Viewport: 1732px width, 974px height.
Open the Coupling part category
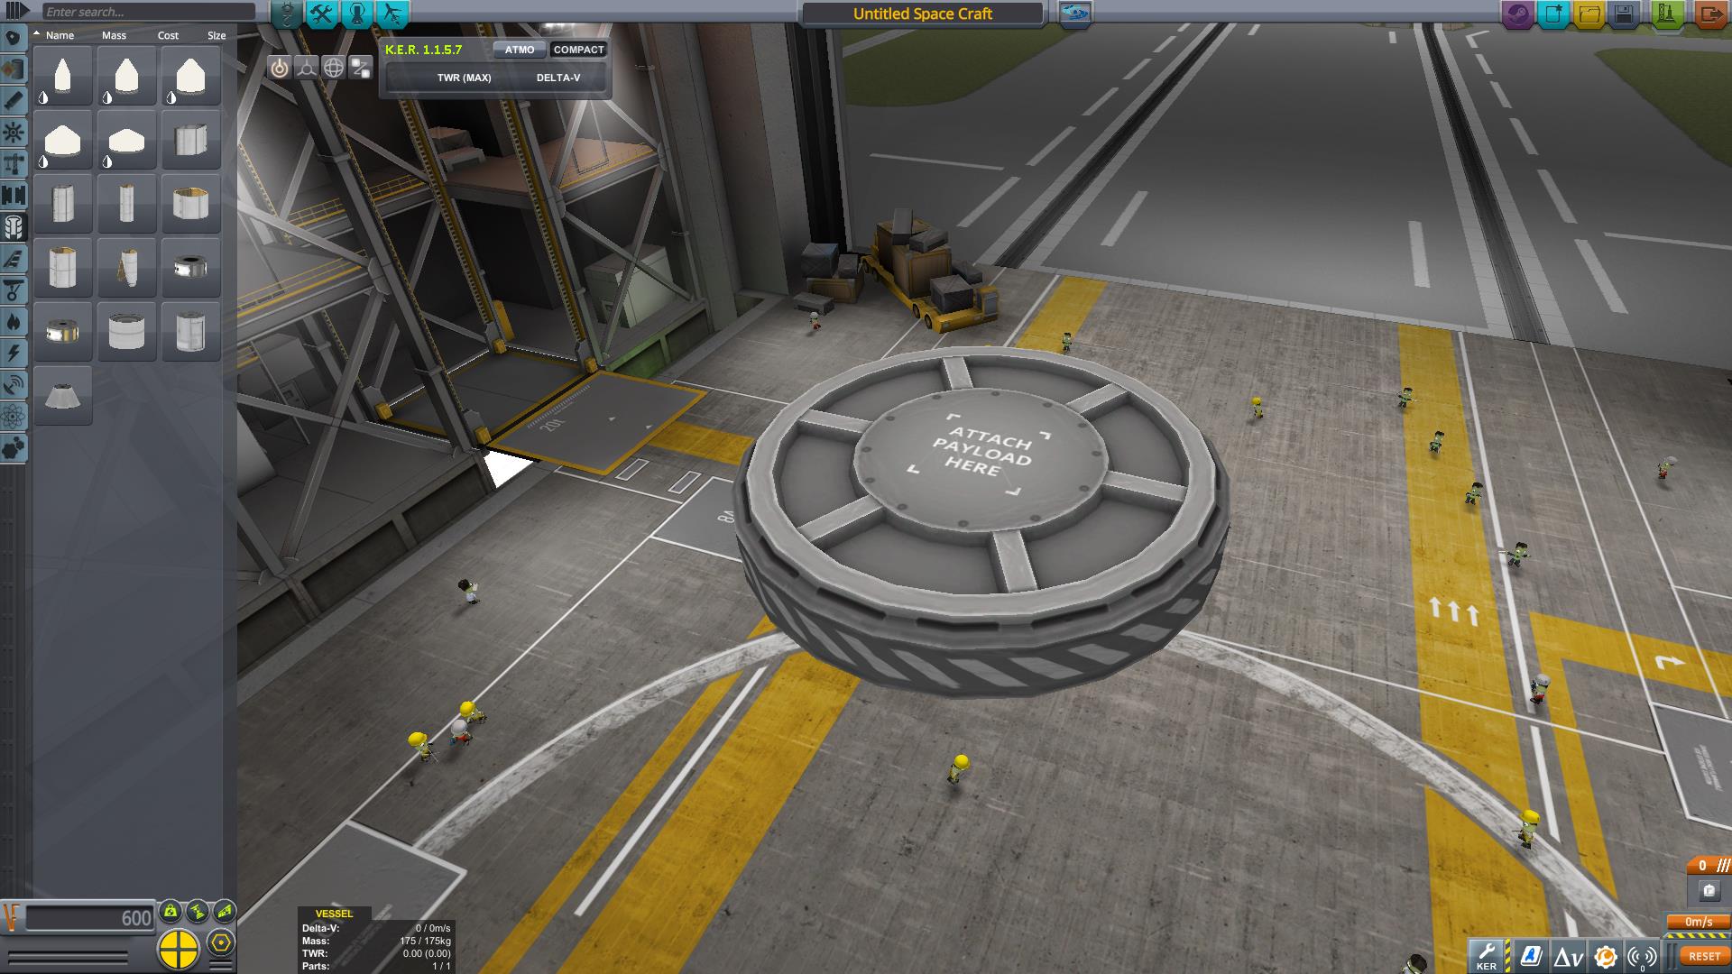pyautogui.click(x=14, y=196)
